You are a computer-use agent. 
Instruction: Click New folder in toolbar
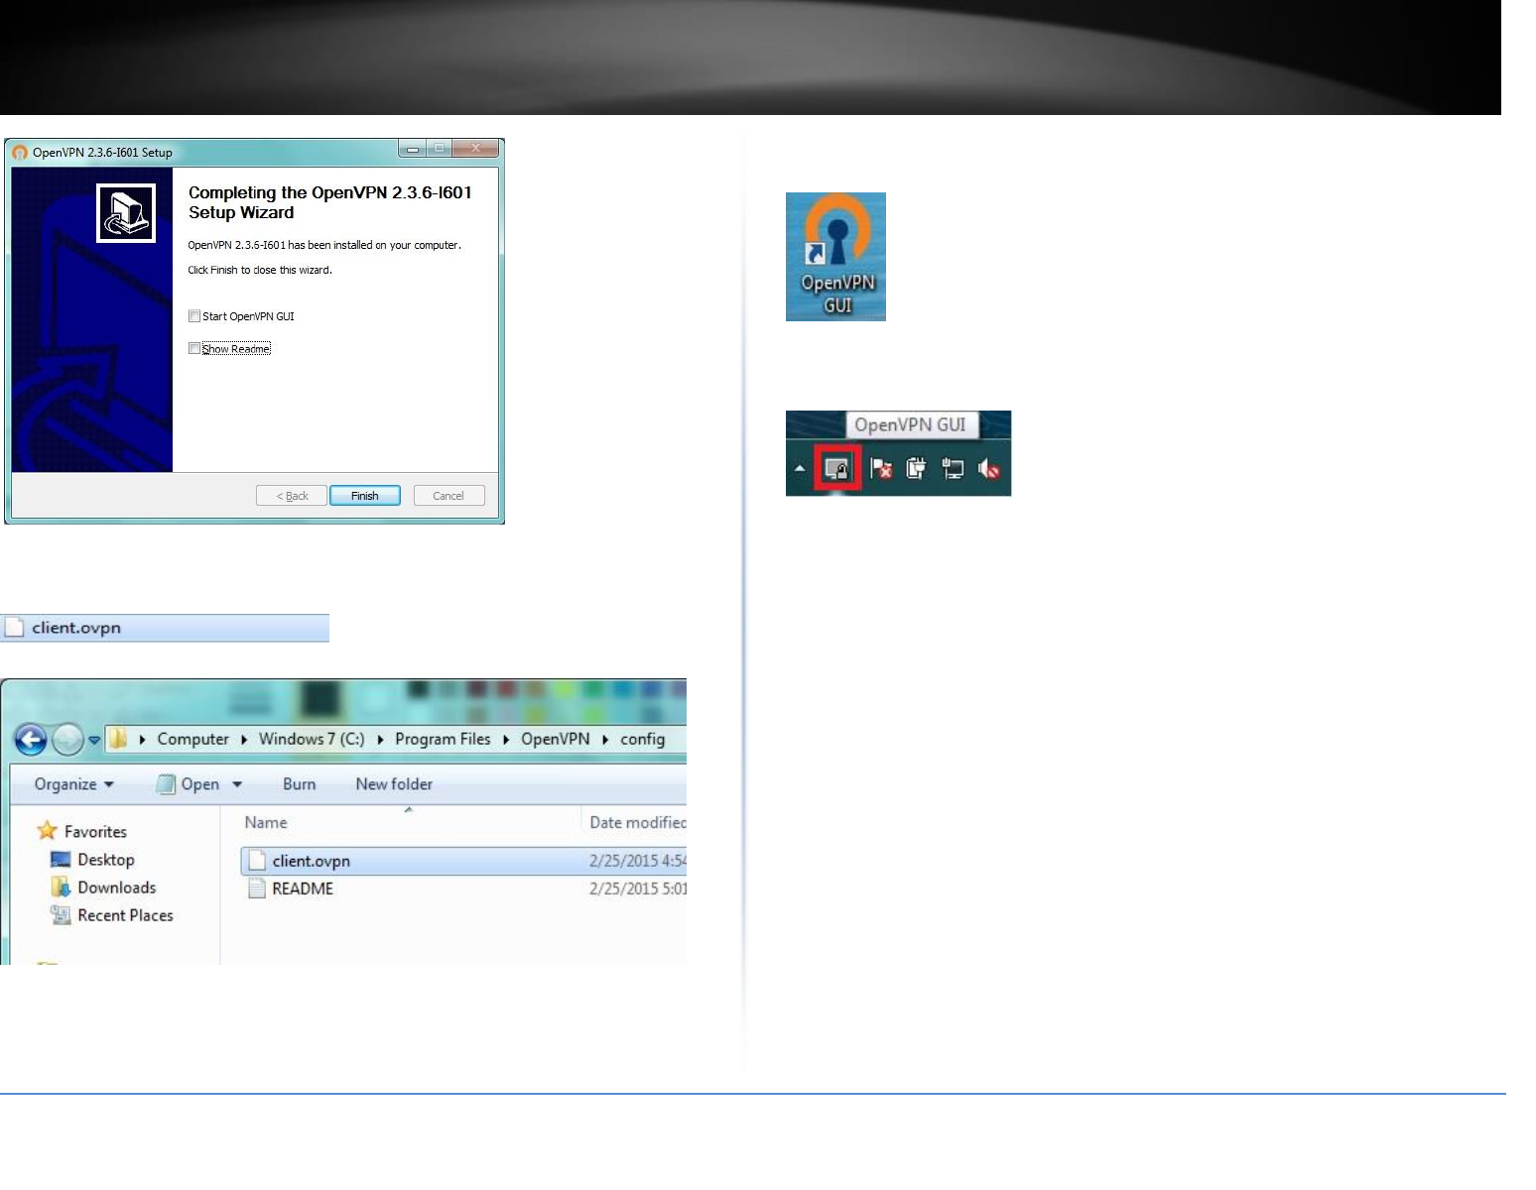pyautogui.click(x=394, y=784)
